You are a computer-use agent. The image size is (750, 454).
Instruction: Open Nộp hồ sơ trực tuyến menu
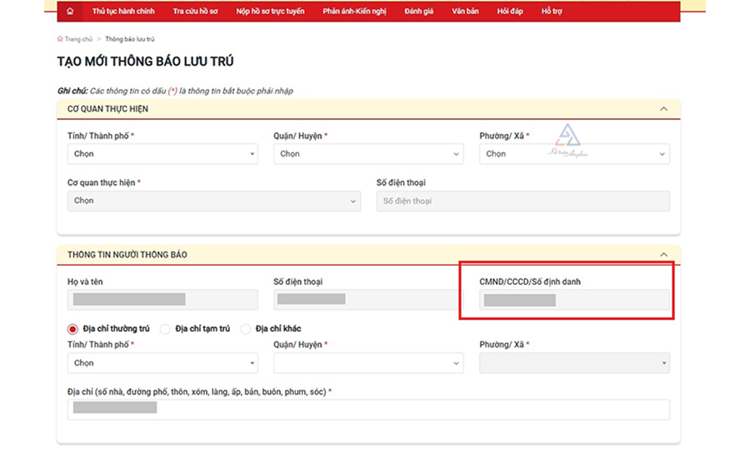point(270,12)
